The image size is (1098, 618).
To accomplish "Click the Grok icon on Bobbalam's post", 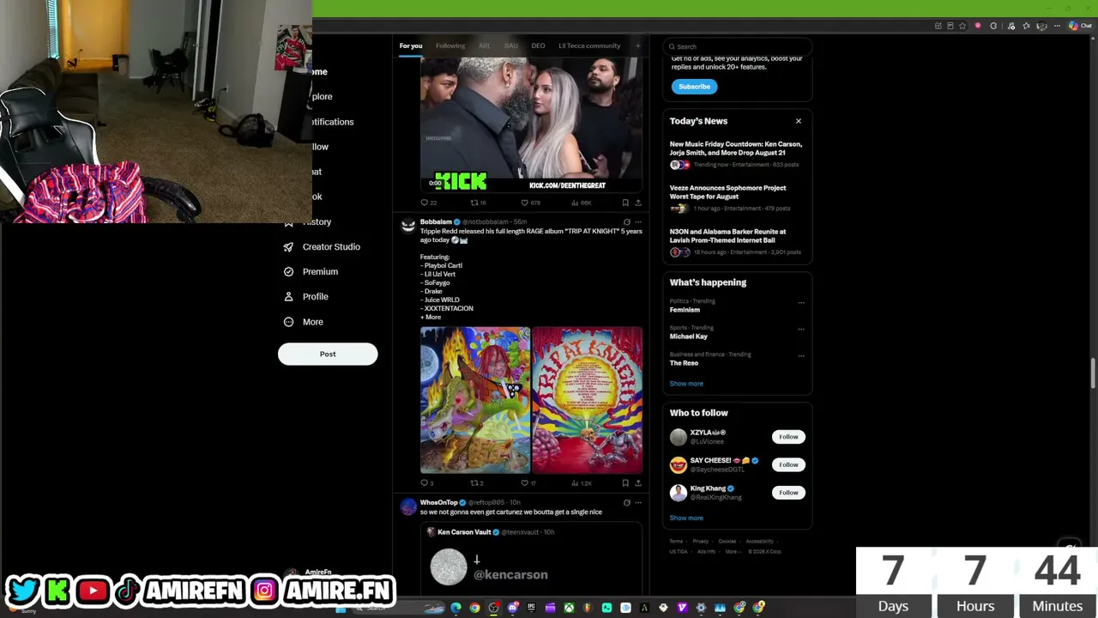I will point(626,222).
